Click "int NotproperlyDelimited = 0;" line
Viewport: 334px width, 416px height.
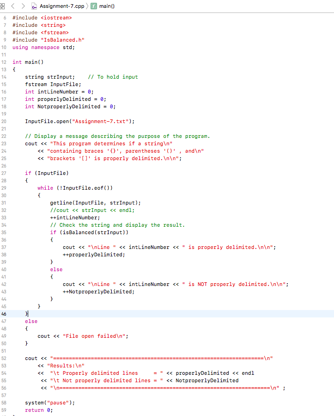(71, 106)
